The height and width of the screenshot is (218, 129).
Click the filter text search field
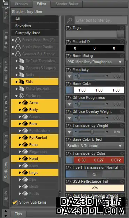point(101,20)
